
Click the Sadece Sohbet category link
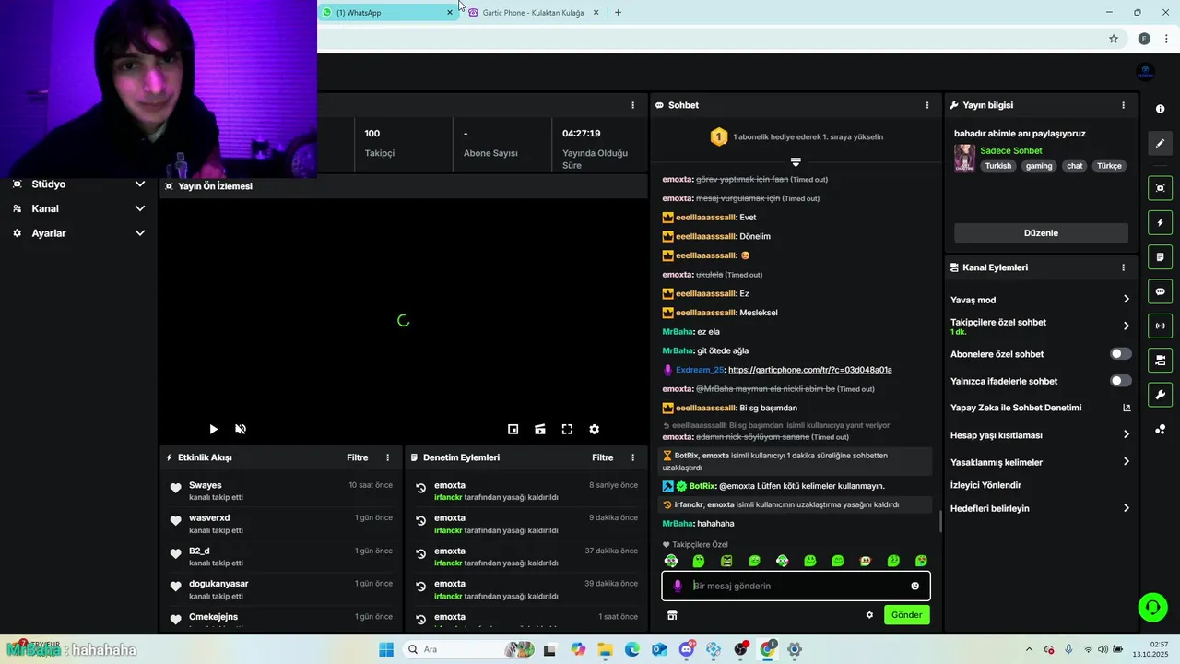tap(1010, 150)
